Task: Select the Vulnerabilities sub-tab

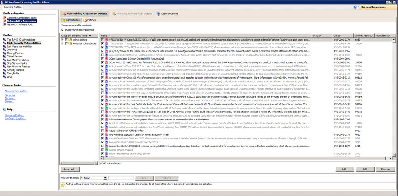Action: coord(70,20)
